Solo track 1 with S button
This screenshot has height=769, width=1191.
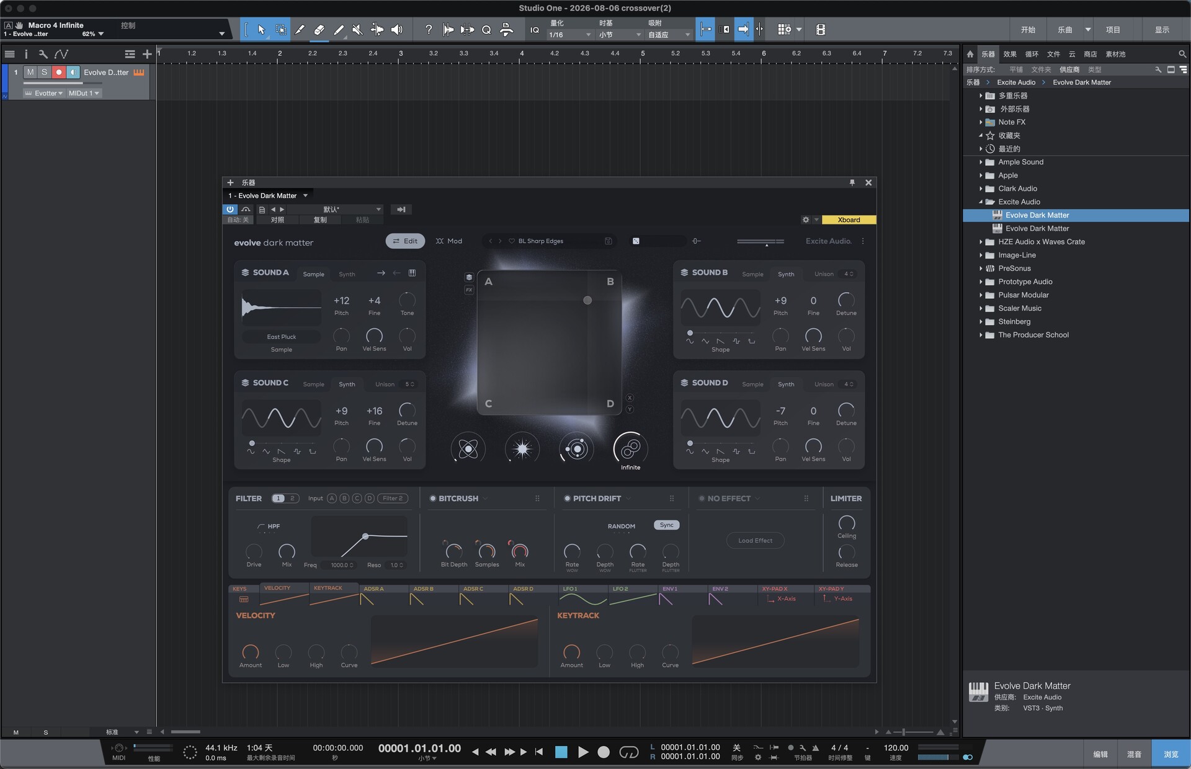pos(44,72)
